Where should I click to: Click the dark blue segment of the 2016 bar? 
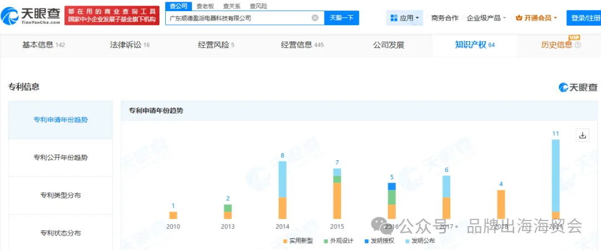click(391, 187)
